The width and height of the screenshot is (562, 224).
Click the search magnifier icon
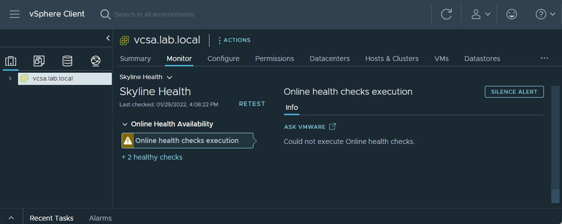point(105,14)
